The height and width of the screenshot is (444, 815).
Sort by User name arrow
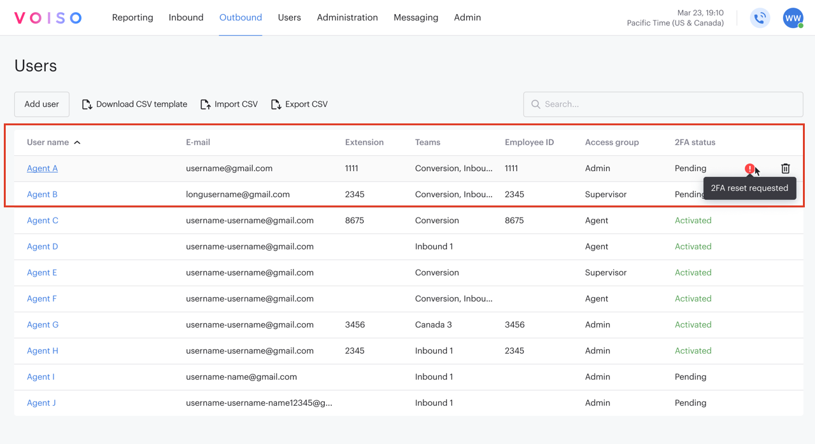(77, 142)
